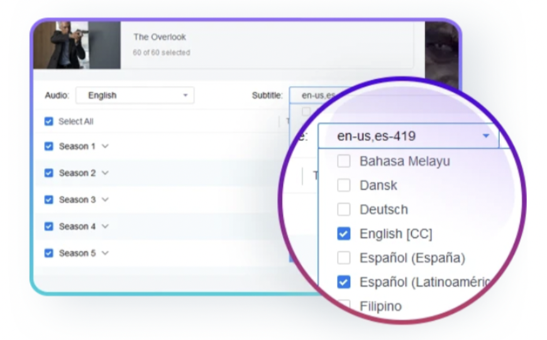This screenshot has height=340, width=547.
Task: Uncheck the Season 3 checkbox
Action: 49,199
